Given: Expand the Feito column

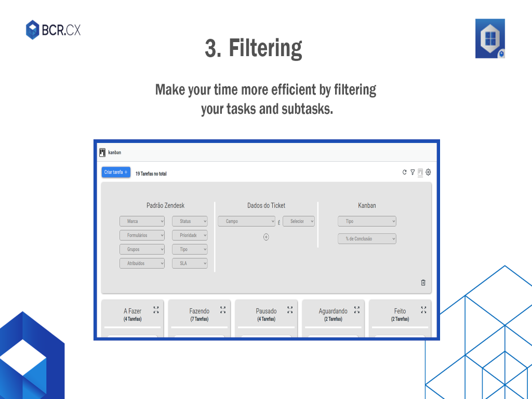Looking at the screenshot, I should point(423,310).
